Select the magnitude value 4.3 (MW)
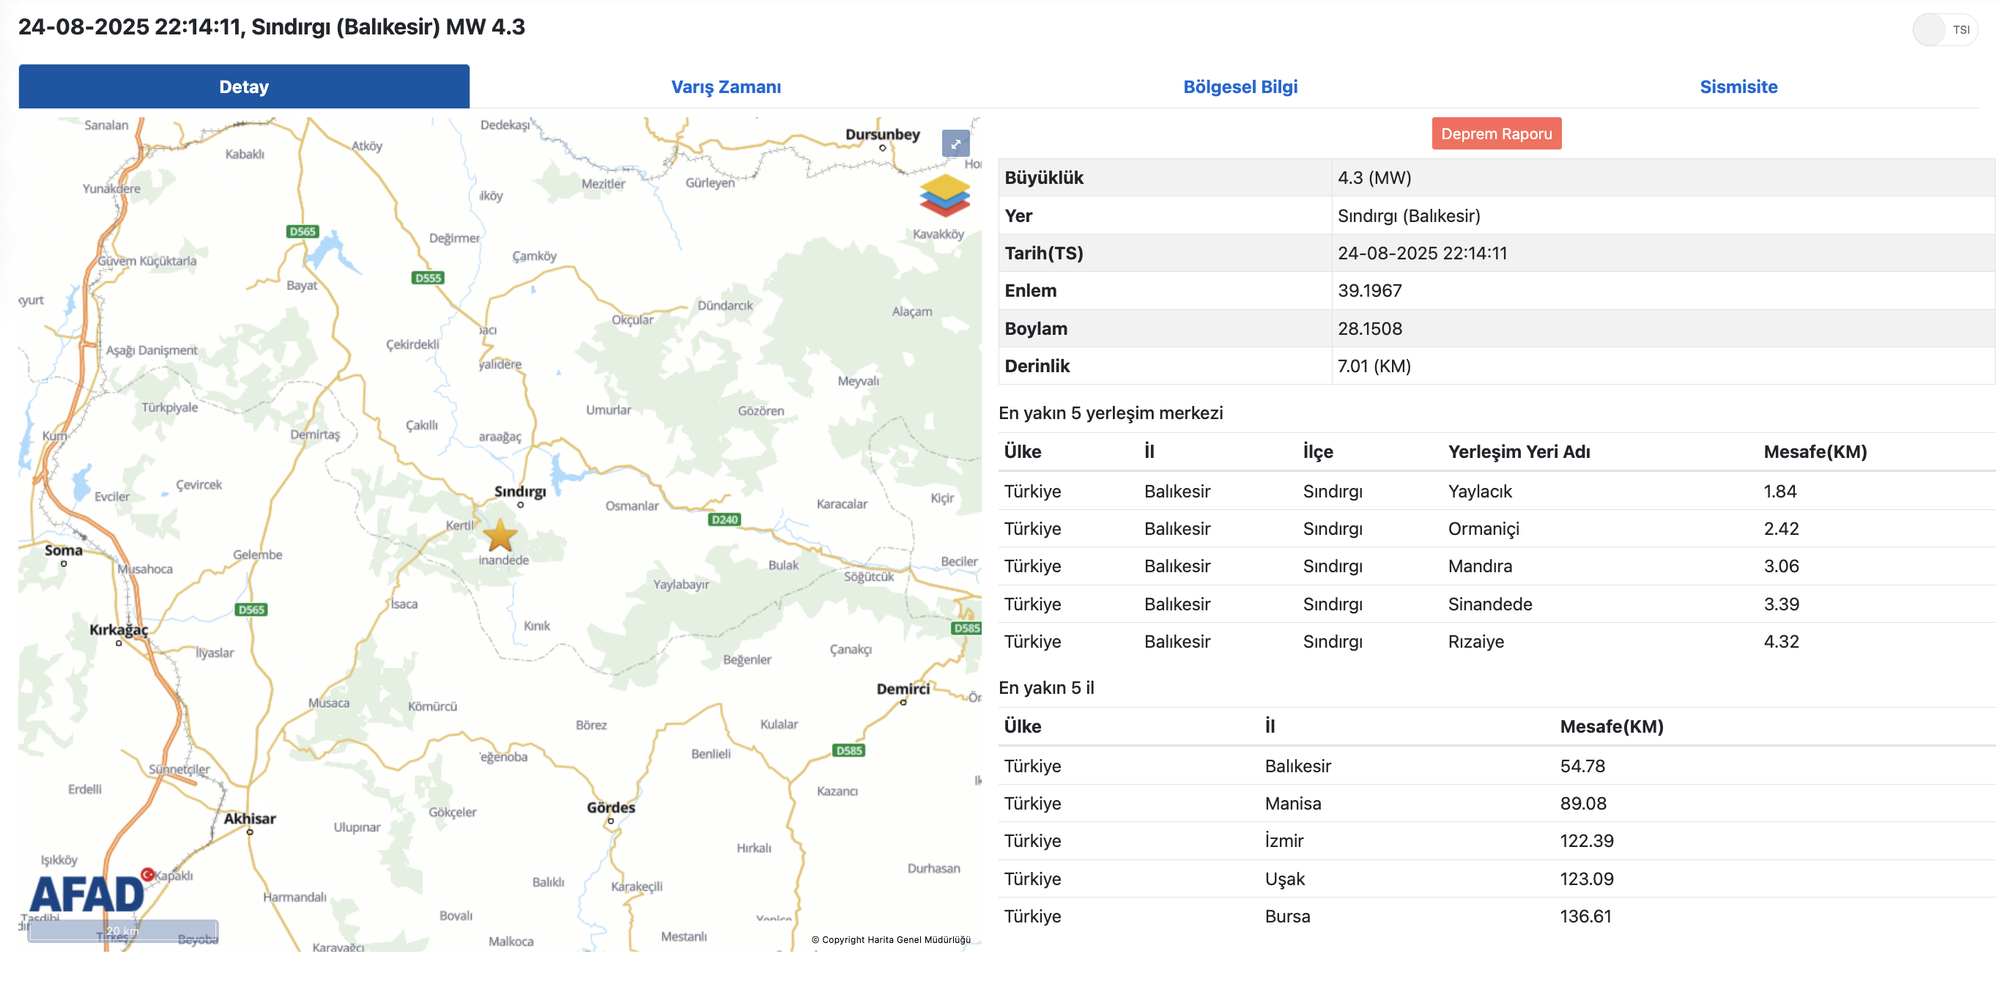This screenshot has width=2000, height=995. tap(1374, 178)
